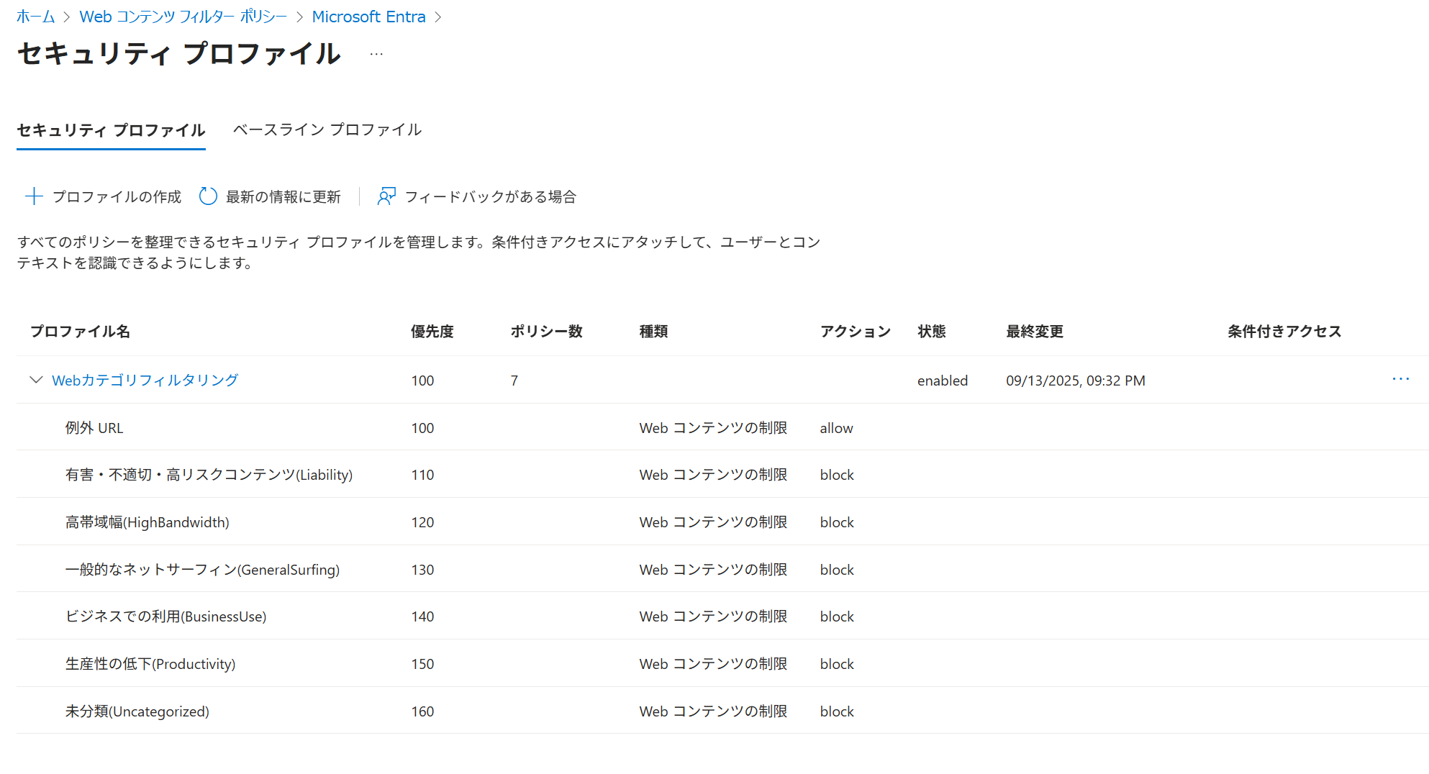Click policy count 7 for Webカテゴリフィルタリング
Image resolution: width=1429 pixels, height=774 pixels.
(514, 381)
